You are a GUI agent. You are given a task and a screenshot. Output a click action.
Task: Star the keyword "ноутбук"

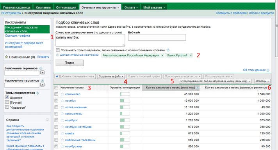(62, 101)
